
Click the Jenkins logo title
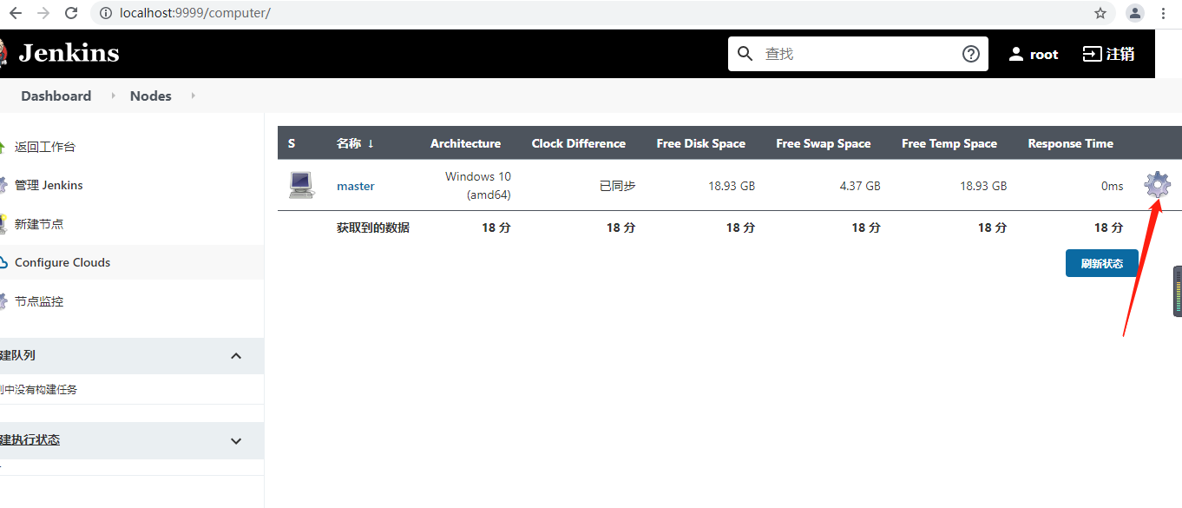69,53
